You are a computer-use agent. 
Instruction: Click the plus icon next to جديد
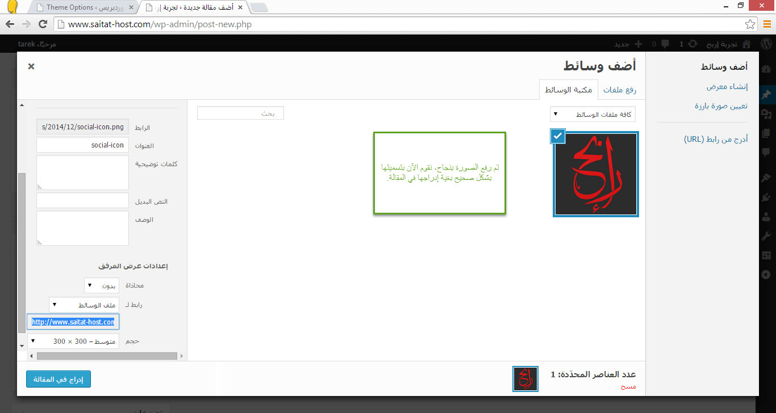[638, 44]
